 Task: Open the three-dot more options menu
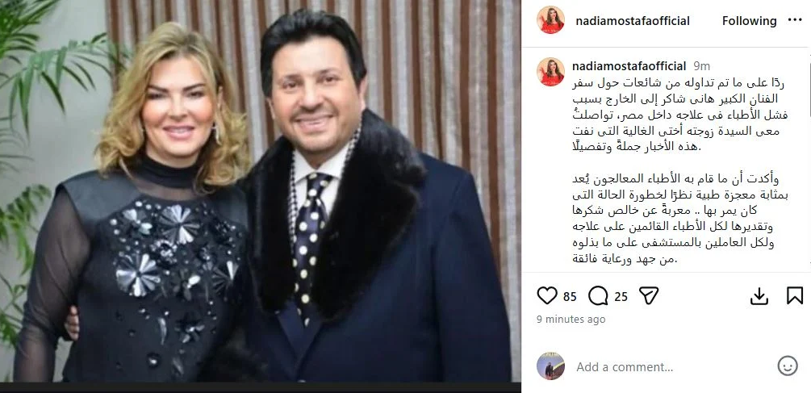pos(795,20)
